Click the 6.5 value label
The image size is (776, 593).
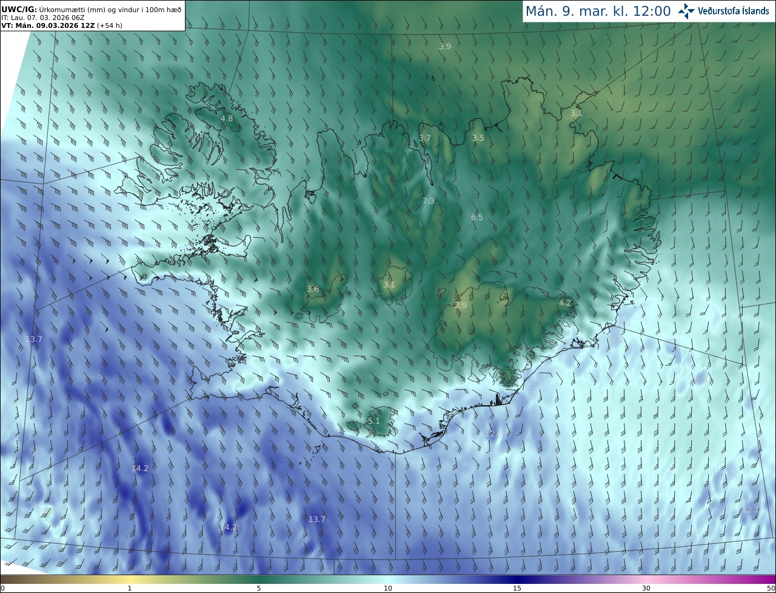click(x=477, y=217)
